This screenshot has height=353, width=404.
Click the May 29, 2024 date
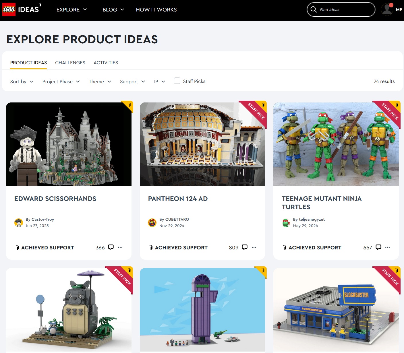[x=306, y=226]
